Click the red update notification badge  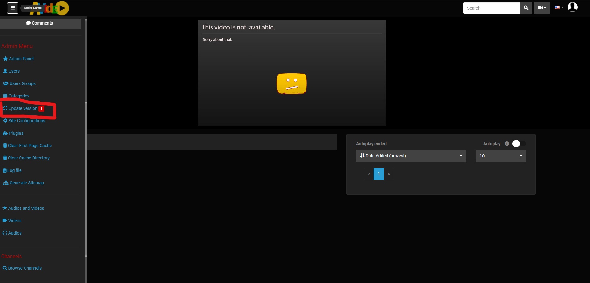click(x=41, y=109)
